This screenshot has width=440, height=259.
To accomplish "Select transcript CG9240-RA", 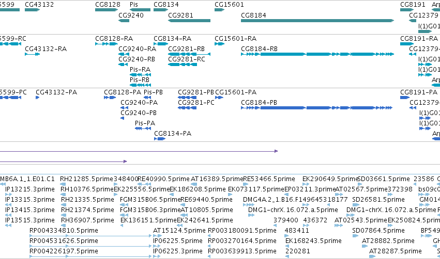I will pos(137,49).
